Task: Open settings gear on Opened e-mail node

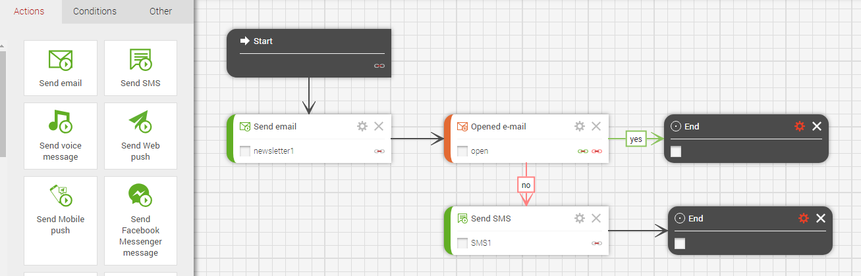Action: point(580,126)
